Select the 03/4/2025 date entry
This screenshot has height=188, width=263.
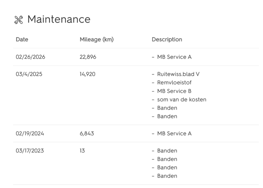pos(29,74)
